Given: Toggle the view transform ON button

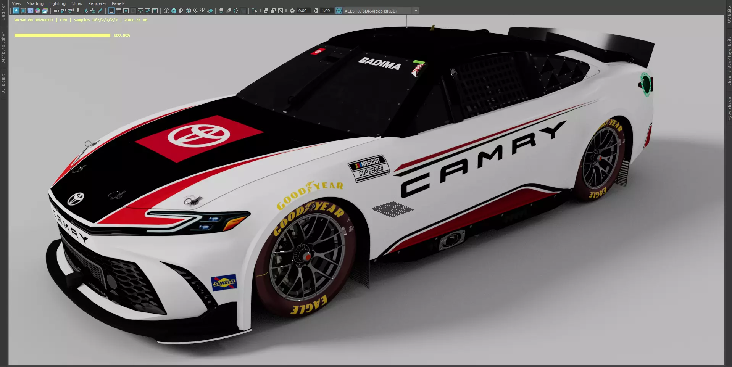Looking at the screenshot, I should [339, 11].
